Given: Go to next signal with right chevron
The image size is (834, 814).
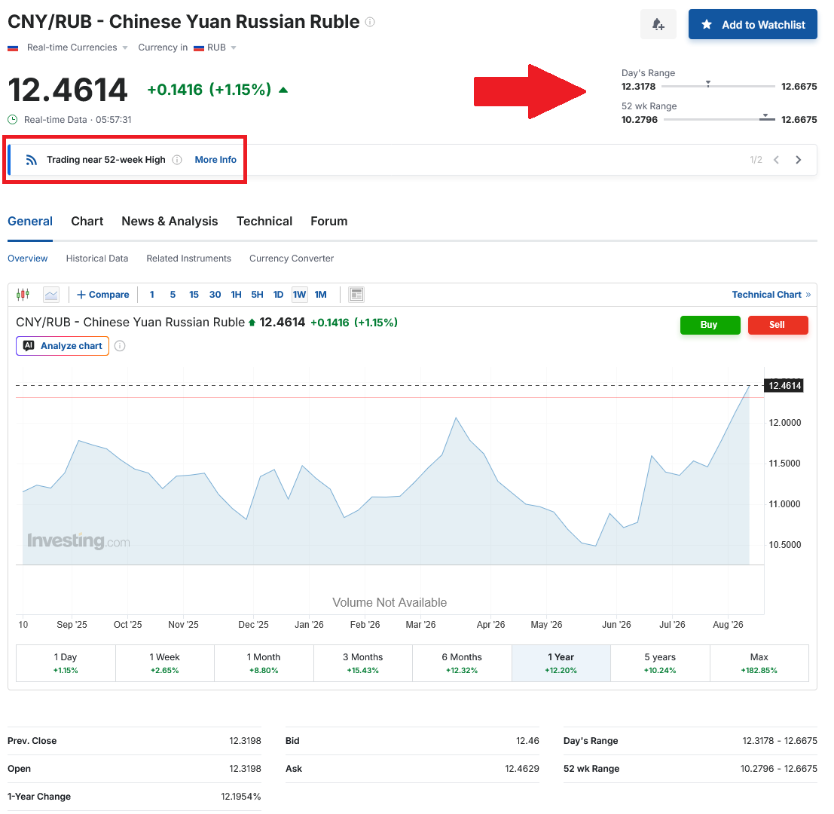Looking at the screenshot, I should 799,160.
